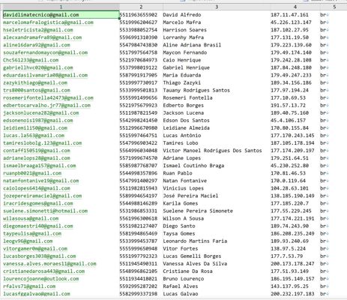
Task: Select column header 1
Action: coord(61,7)
